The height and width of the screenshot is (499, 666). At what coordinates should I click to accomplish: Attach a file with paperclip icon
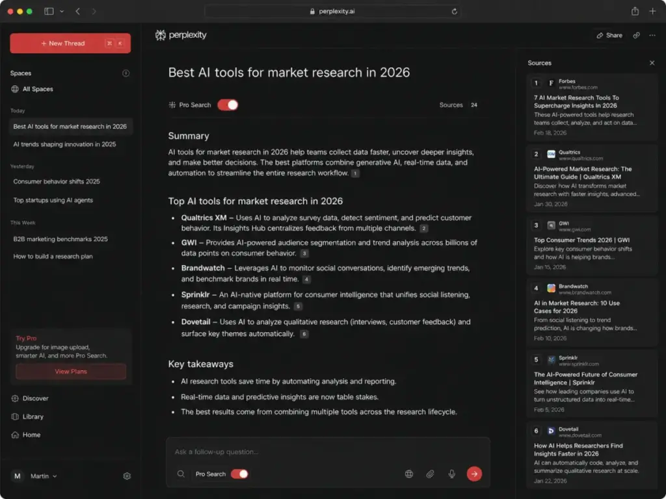(430, 474)
